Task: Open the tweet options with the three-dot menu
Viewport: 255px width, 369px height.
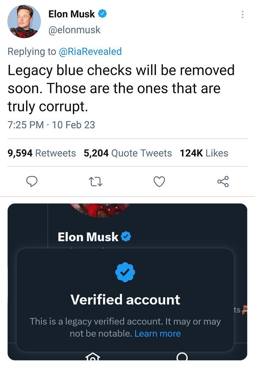Action: [x=242, y=14]
